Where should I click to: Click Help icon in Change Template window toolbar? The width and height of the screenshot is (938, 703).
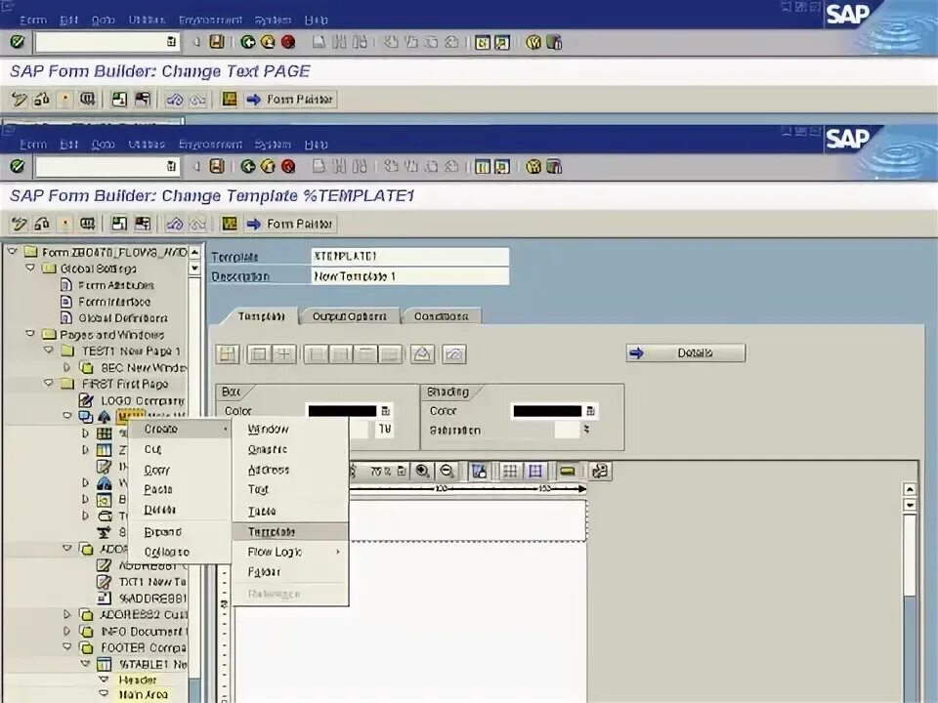[533, 166]
